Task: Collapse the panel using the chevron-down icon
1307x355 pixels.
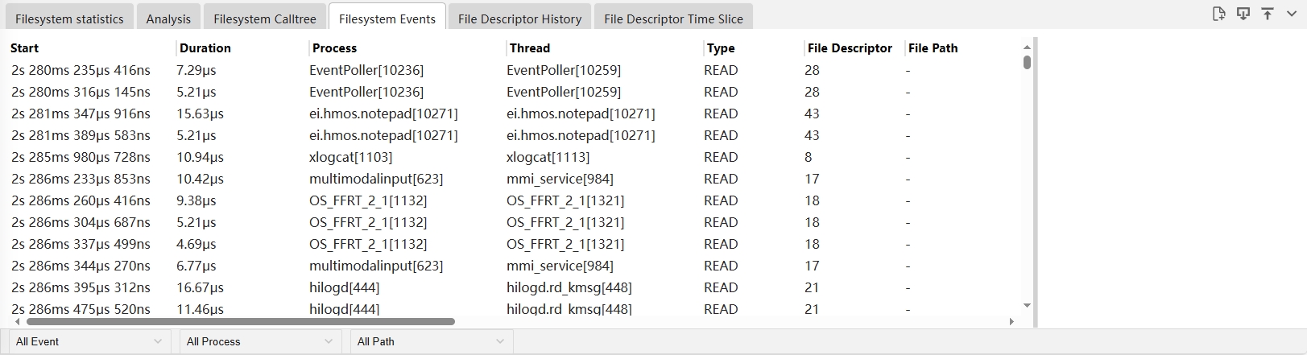Action: point(1292,14)
